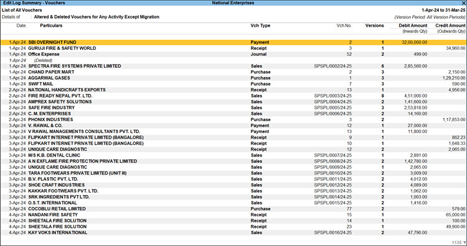The height and width of the screenshot is (246, 467).
Task: Select SAFE FIRE INDUSTRY row
Action: point(233,108)
